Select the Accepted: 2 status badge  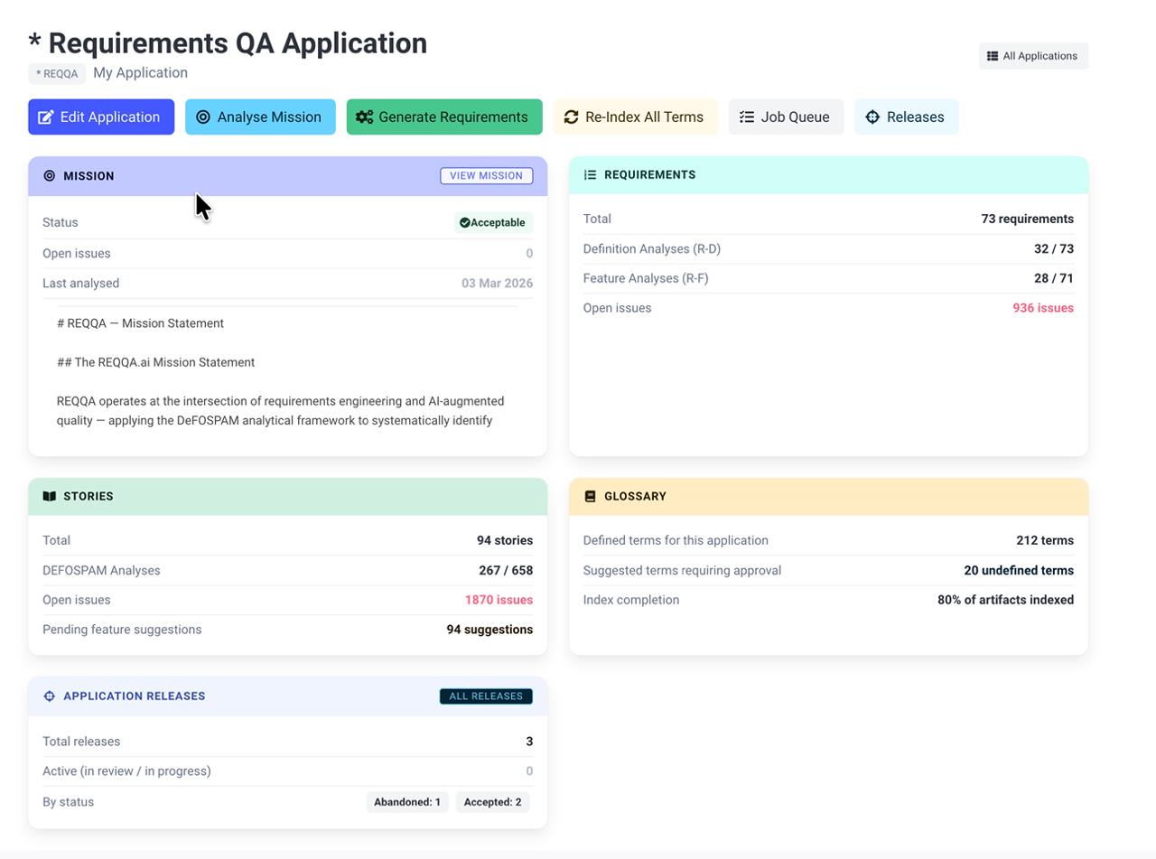pos(492,802)
